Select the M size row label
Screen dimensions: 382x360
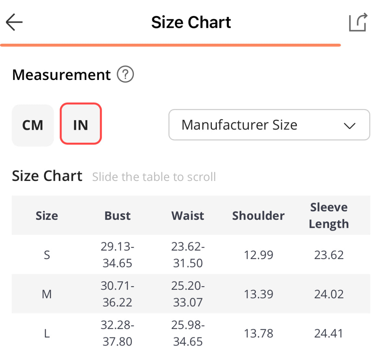point(47,294)
